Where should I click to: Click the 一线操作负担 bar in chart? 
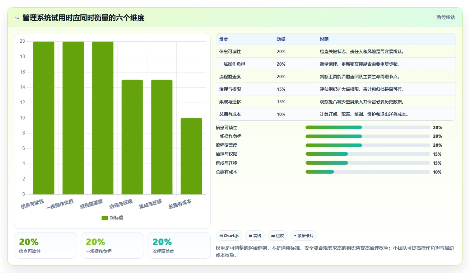coord(73,118)
